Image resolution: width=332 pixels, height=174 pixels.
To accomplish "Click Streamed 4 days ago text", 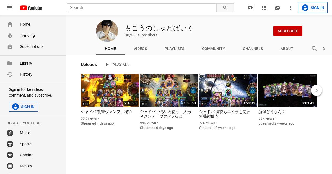I will click(97, 123).
